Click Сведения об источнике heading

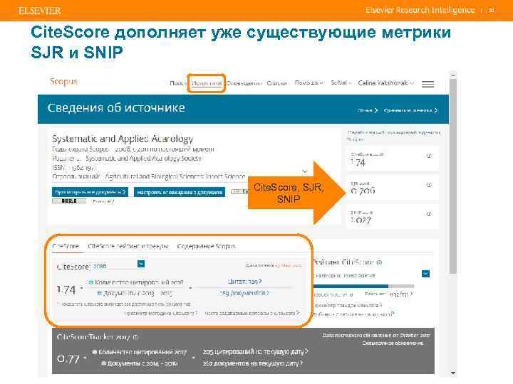pos(116,108)
